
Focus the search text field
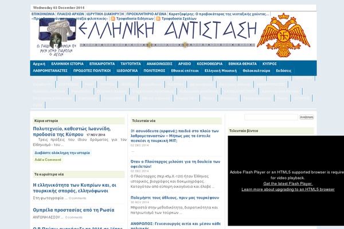pos(271,117)
